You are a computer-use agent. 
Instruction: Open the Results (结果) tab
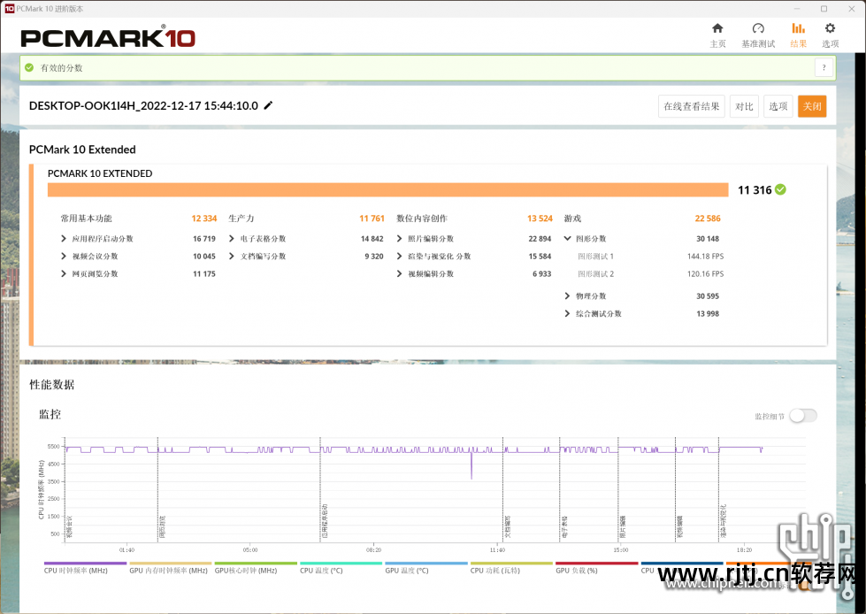[798, 35]
